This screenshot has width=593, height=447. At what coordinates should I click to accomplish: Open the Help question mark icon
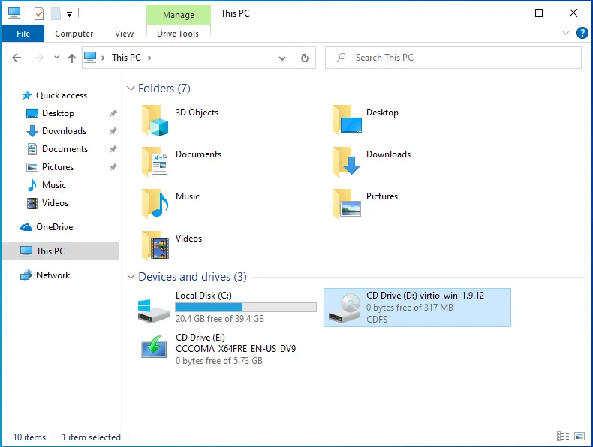[582, 33]
